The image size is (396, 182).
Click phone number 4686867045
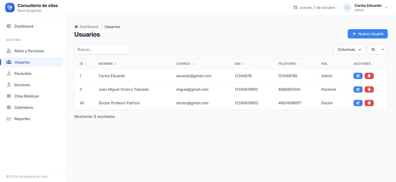coord(289,90)
